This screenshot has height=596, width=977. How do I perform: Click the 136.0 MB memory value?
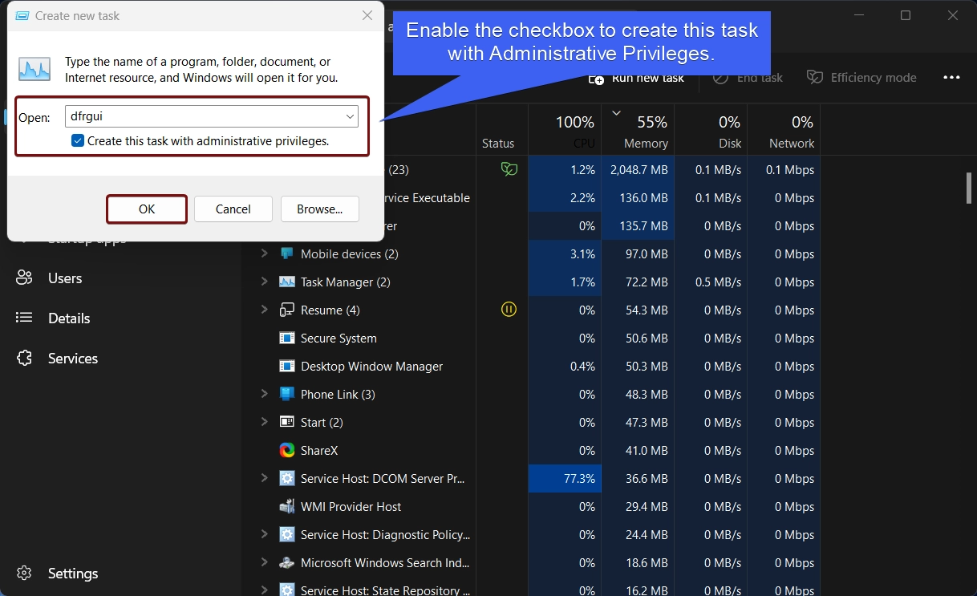[643, 198]
